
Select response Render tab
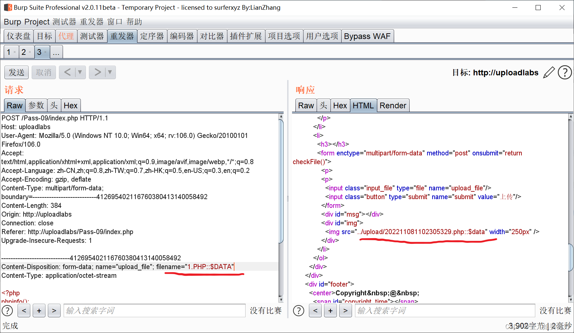(x=393, y=106)
